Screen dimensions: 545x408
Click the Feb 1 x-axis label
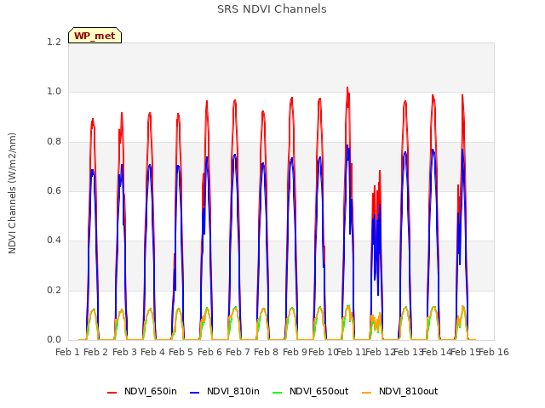coord(67,353)
